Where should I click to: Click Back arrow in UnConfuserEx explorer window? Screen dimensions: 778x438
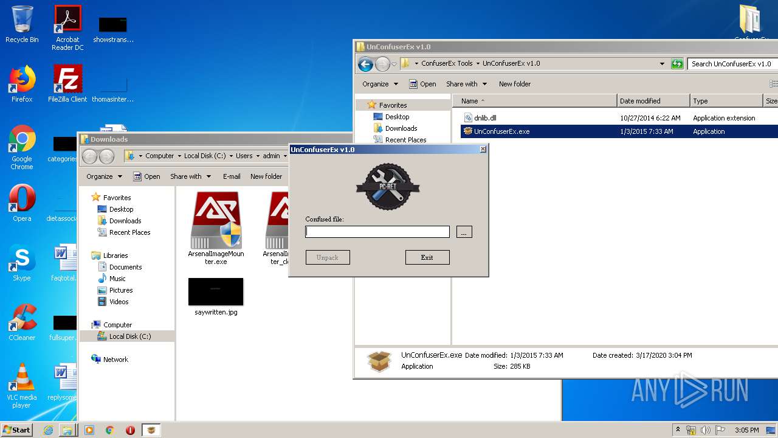click(x=365, y=63)
